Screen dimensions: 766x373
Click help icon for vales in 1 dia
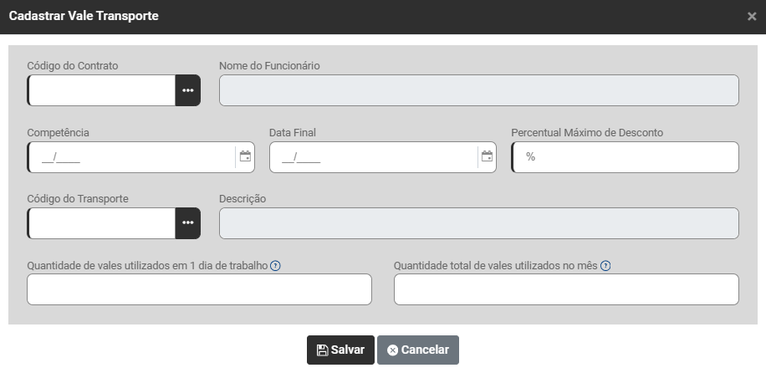(x=275, y=266)
